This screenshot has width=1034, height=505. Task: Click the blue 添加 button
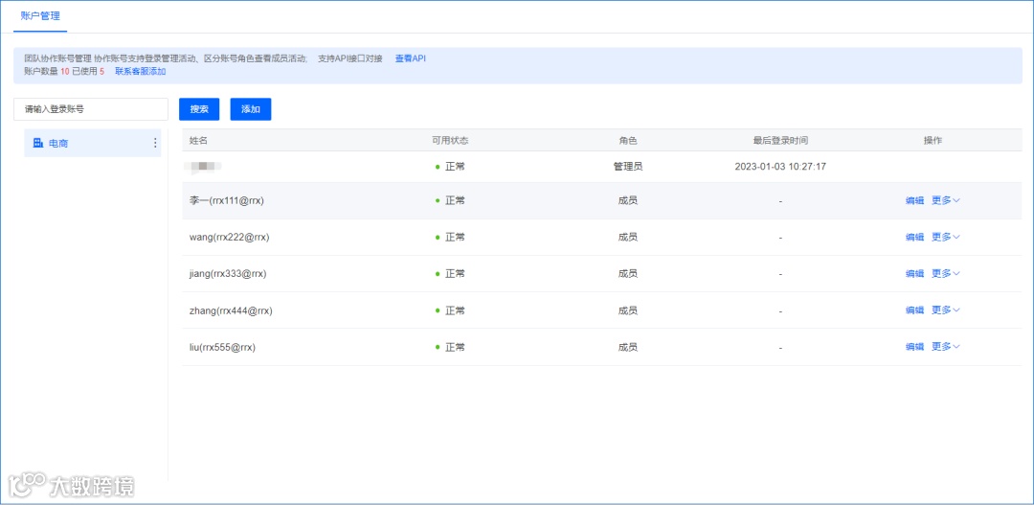pos(251,109)
